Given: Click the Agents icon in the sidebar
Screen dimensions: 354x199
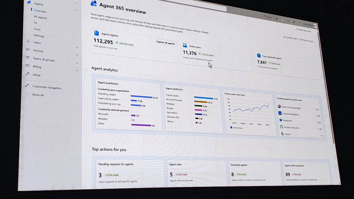Looking at the screenshot, I should point(29,2).
